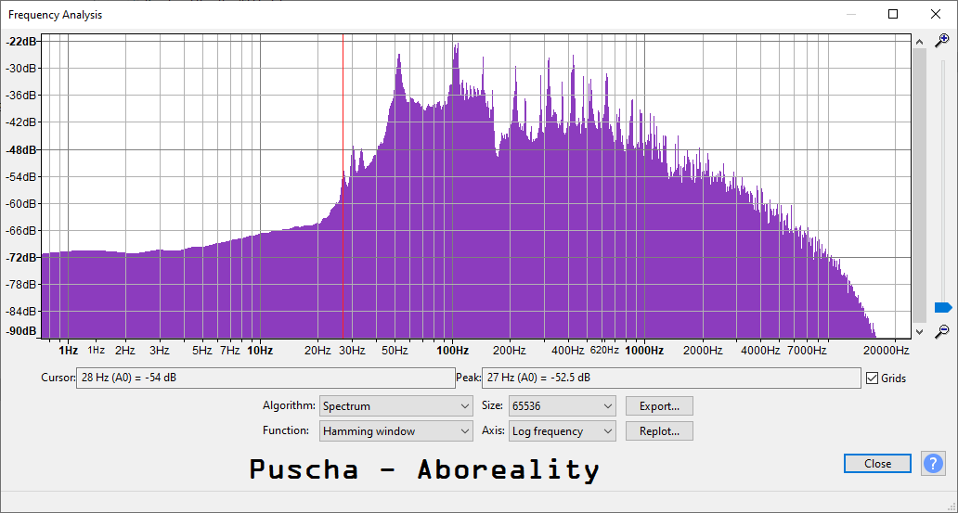958x513 pixels.
Task: Open the Size dropdown showing 65536
Action: (563, 406)
